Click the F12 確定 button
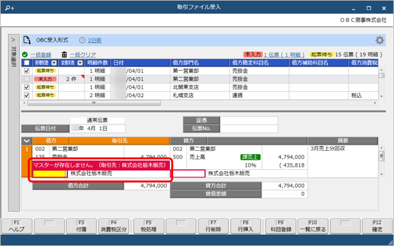 (377, 226)
